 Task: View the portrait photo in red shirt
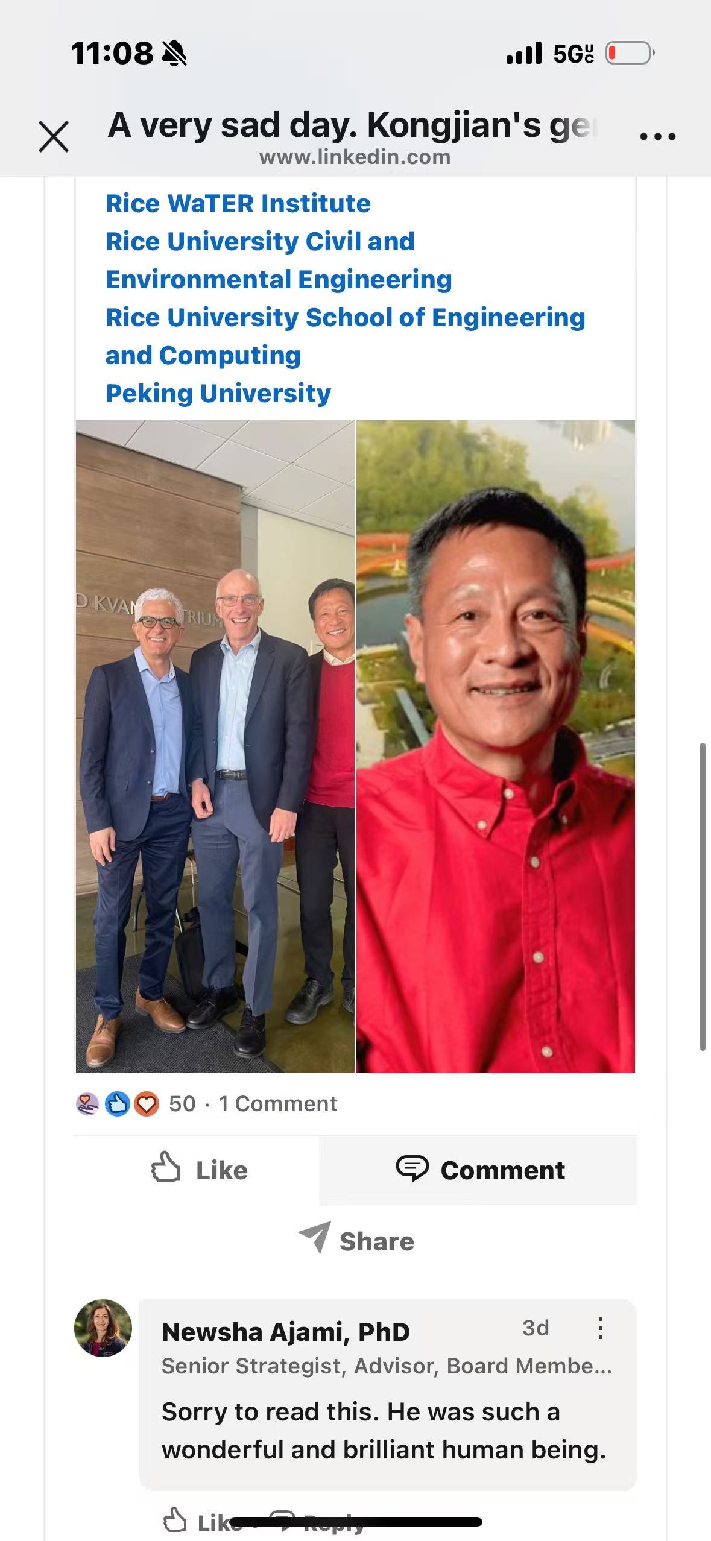[496, 746]
